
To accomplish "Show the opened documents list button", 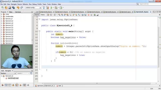I will (157, 12).
